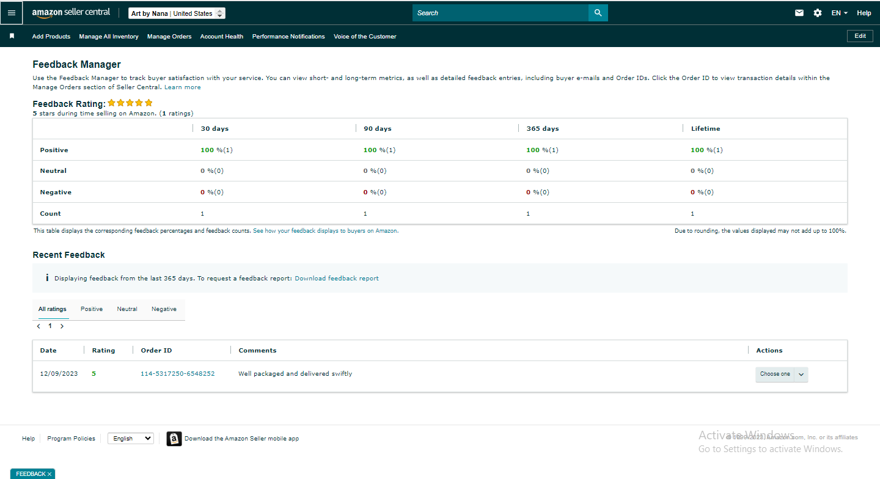Click the bookmark icon in the navigation bar
The image size is (880, 479).
tap(12, 36)
